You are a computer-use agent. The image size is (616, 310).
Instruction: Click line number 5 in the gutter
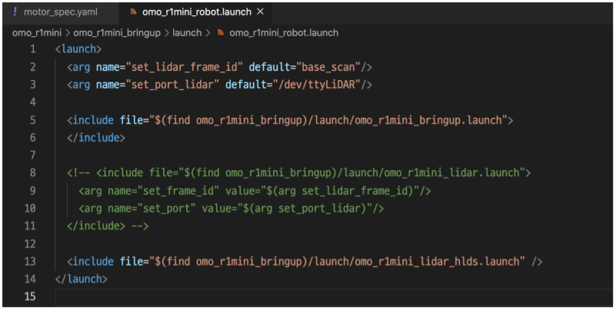[32, 120]
